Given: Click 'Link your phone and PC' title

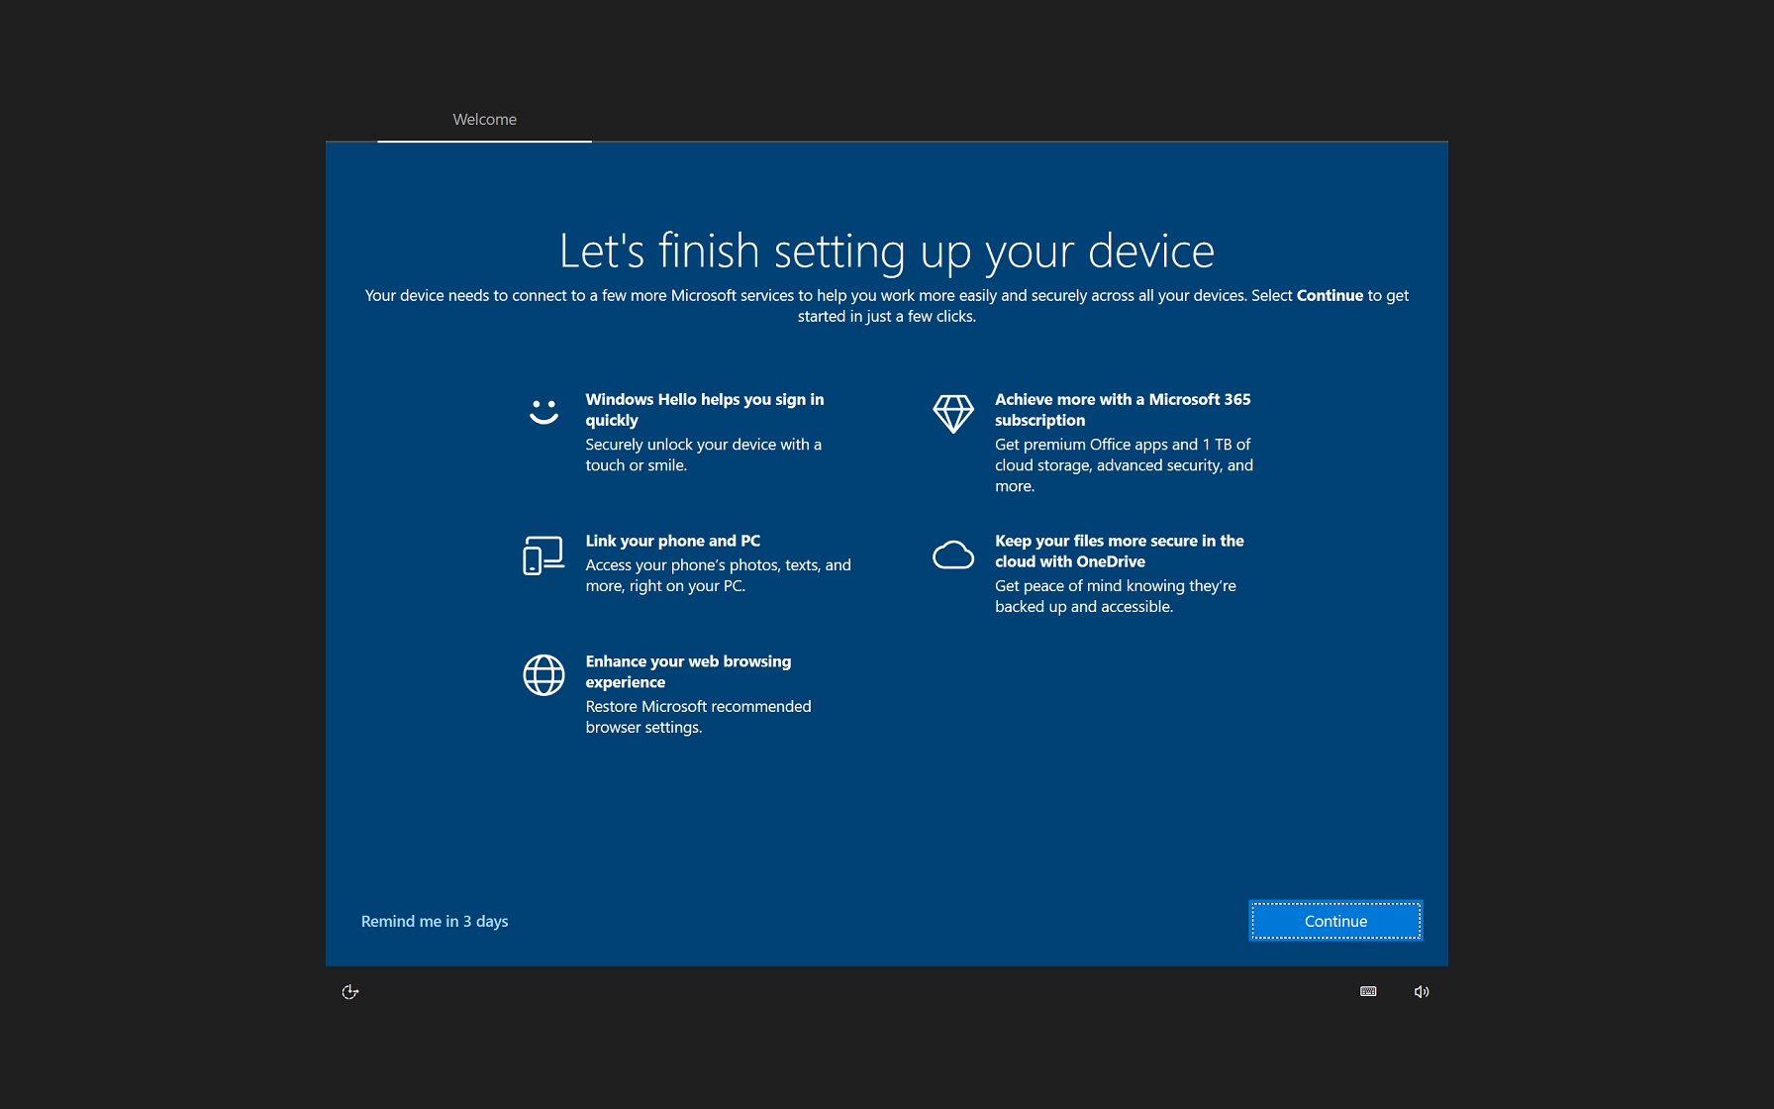Looking at the screenshot, I should pyautogui.click(x=673, y=541).
